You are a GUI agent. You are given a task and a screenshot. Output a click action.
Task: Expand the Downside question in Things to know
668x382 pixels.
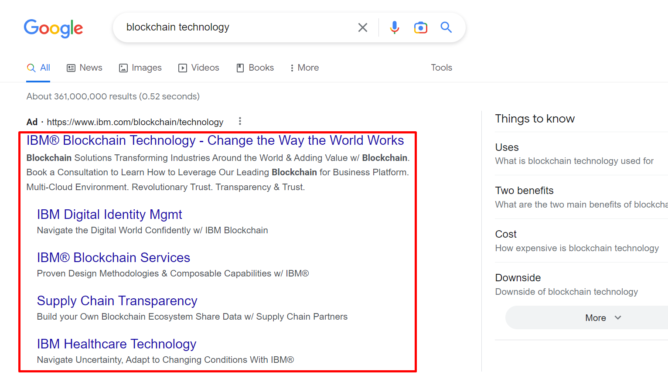click(518, 278)
